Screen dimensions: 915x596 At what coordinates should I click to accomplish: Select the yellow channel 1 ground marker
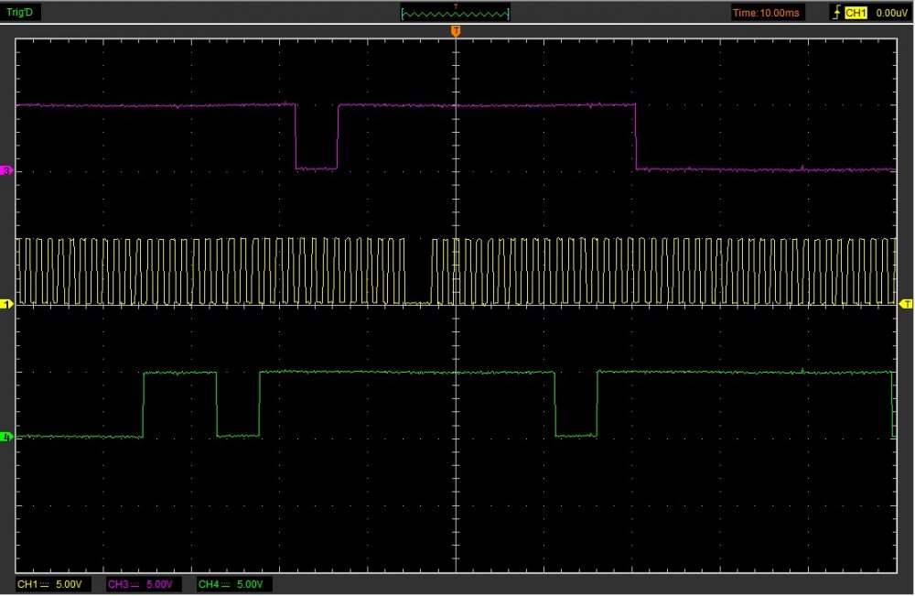[6, 304]
